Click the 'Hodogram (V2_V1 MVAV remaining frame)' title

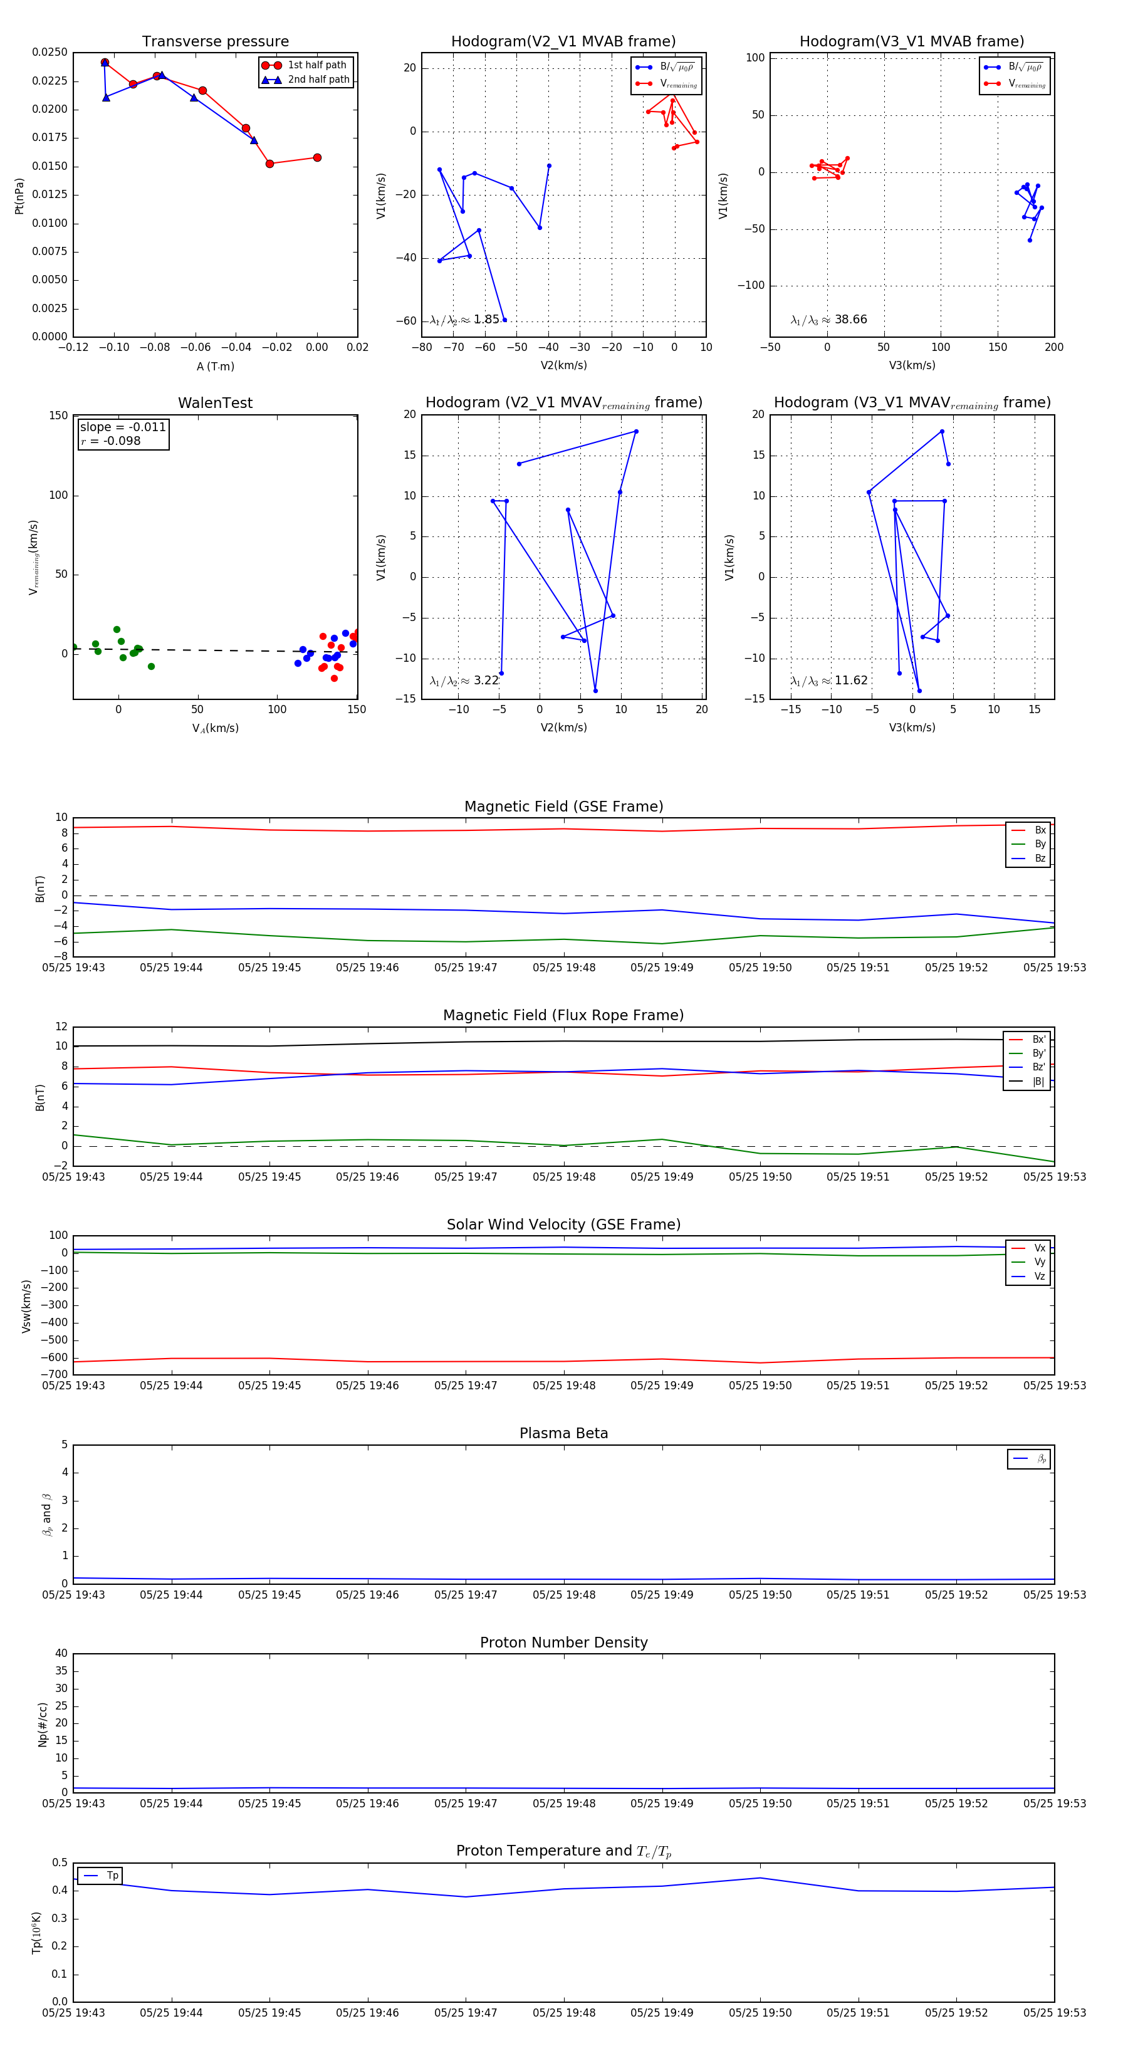coord(563,403)
